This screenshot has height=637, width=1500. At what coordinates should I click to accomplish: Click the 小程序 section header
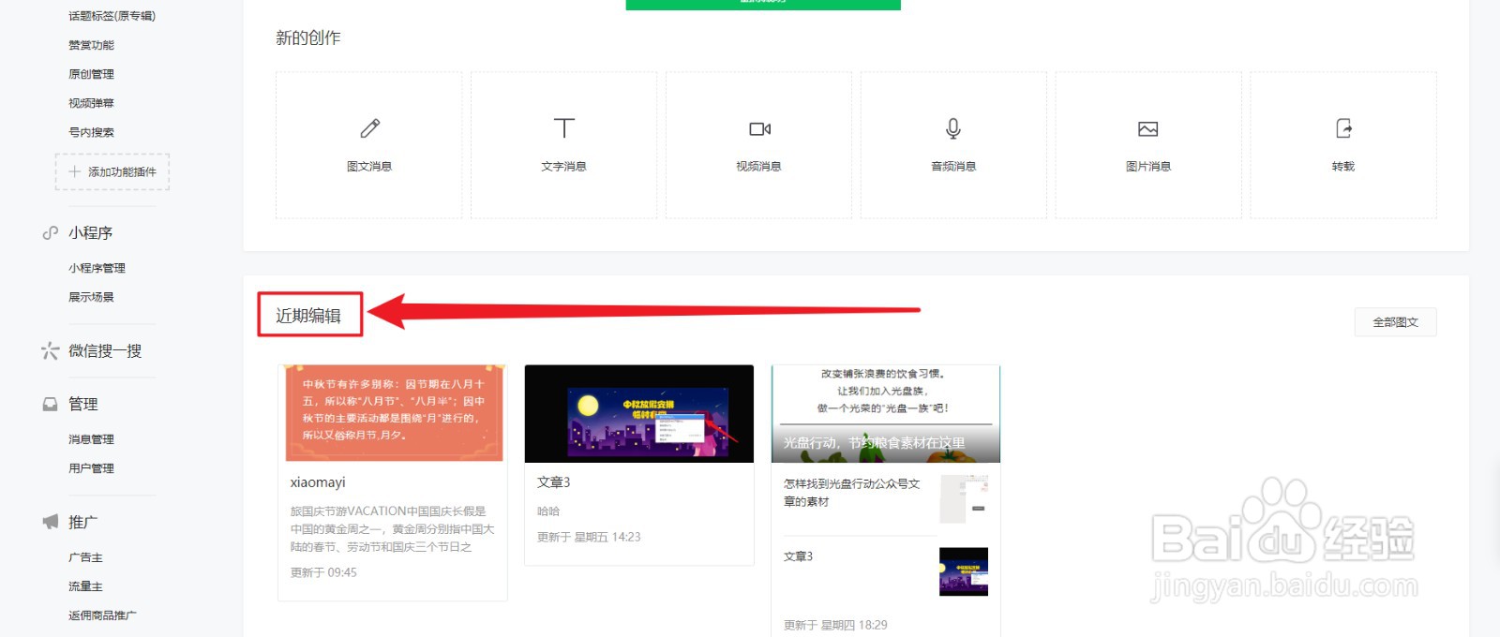coord(90,232)
